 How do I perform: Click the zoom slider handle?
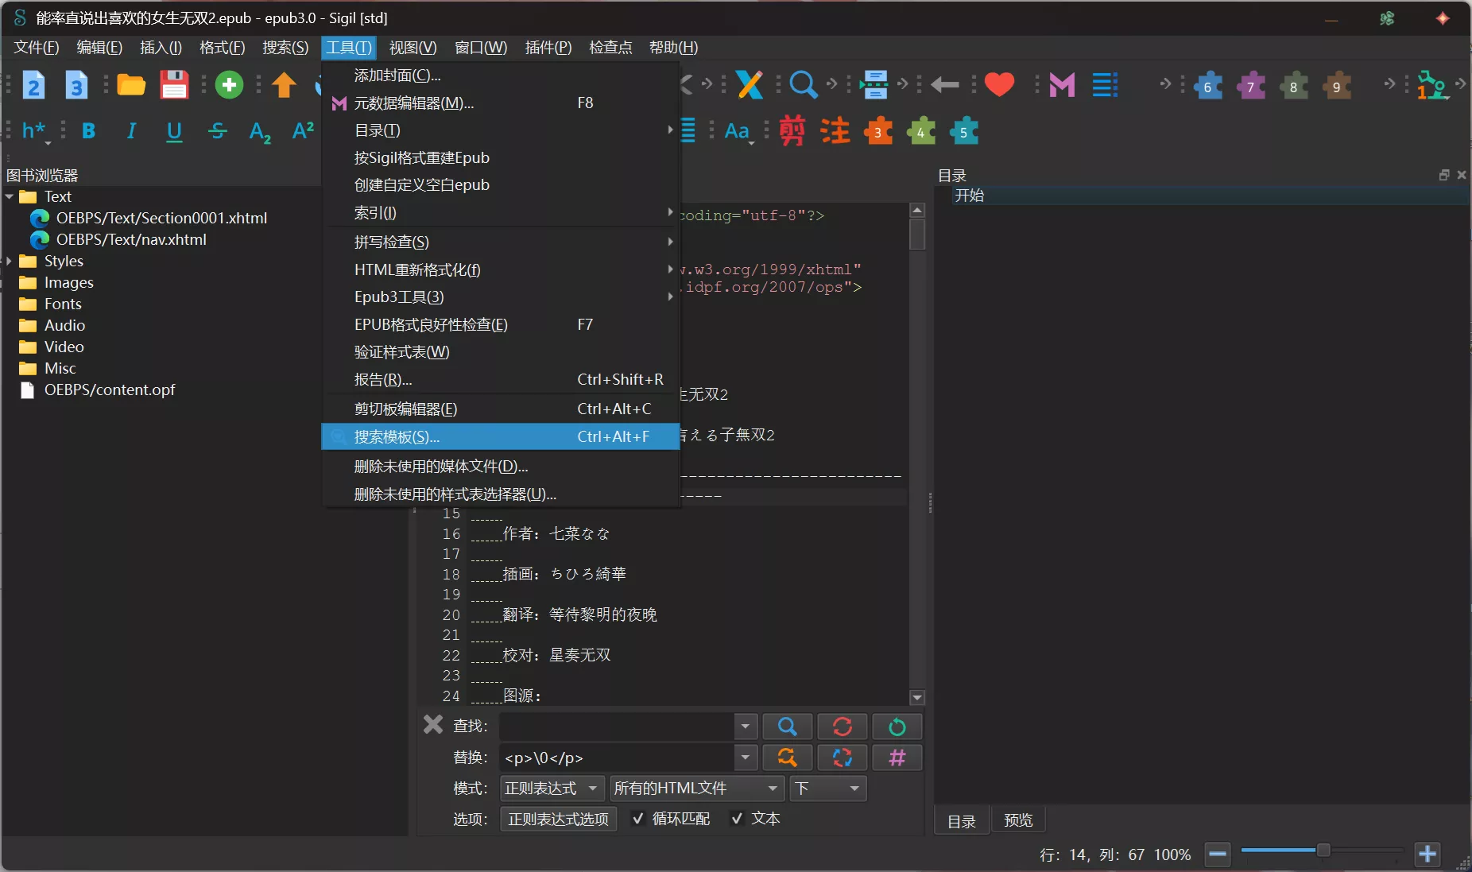[x=1323, y=851]
